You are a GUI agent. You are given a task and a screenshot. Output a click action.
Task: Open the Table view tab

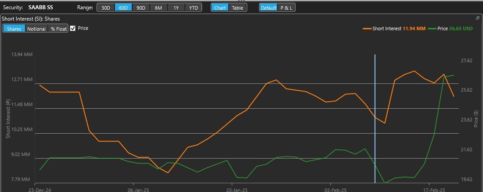coord(238,8)
